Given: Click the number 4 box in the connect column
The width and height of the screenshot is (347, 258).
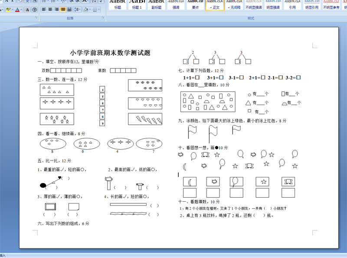Looking at the screenshot, I should tap(102, 89).
